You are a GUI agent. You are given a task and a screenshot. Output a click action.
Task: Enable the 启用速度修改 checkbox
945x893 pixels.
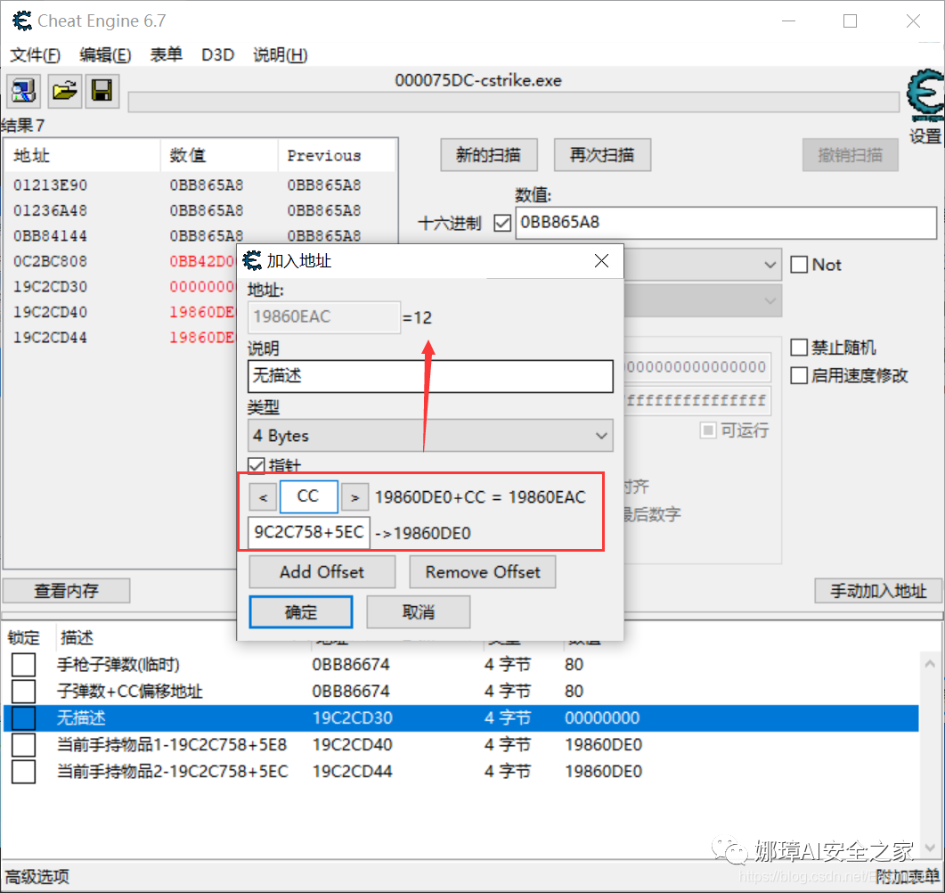(799, 376)
